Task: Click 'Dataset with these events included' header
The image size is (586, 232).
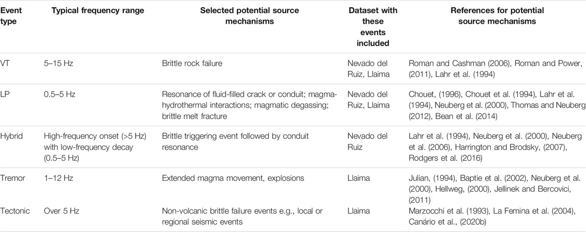Action: (368, 27)
